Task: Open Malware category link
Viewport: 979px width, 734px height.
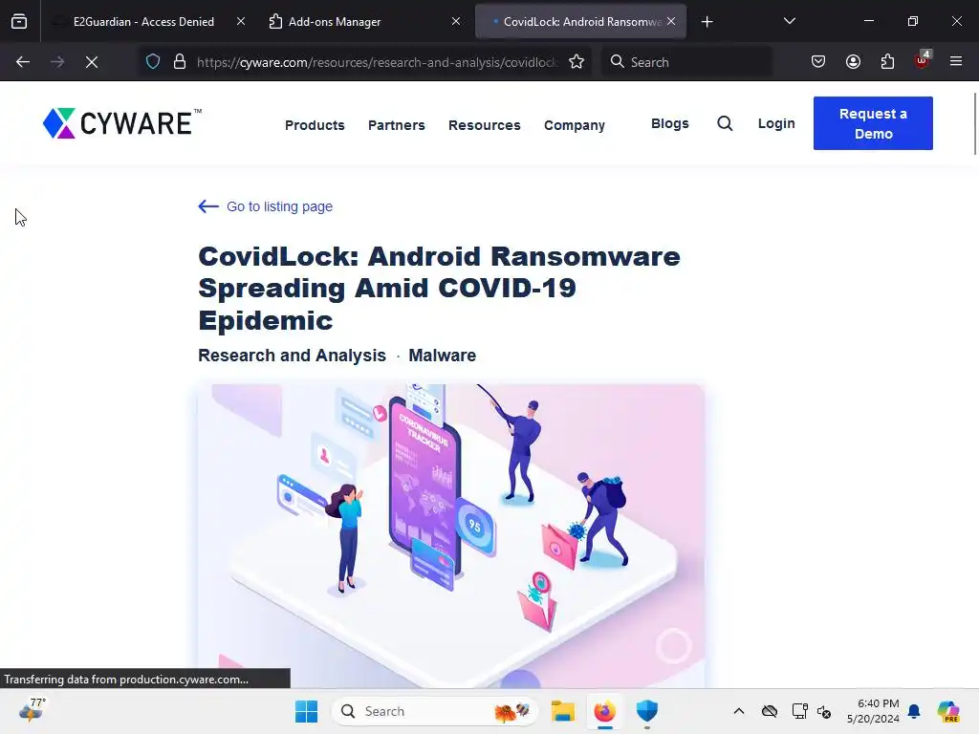Action: pos(442,356)
